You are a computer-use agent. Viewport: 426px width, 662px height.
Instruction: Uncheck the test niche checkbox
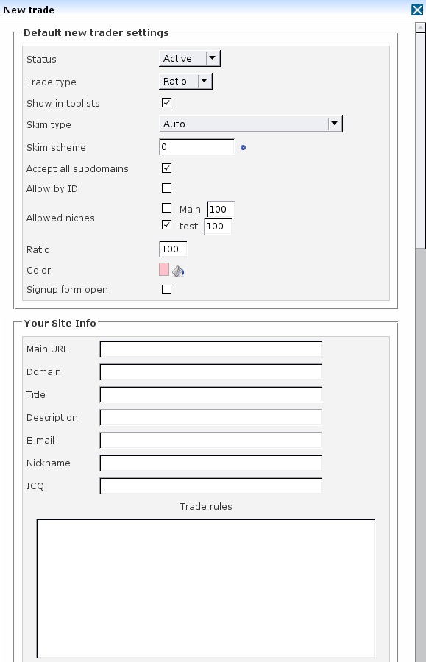click(x=167, y=224)
